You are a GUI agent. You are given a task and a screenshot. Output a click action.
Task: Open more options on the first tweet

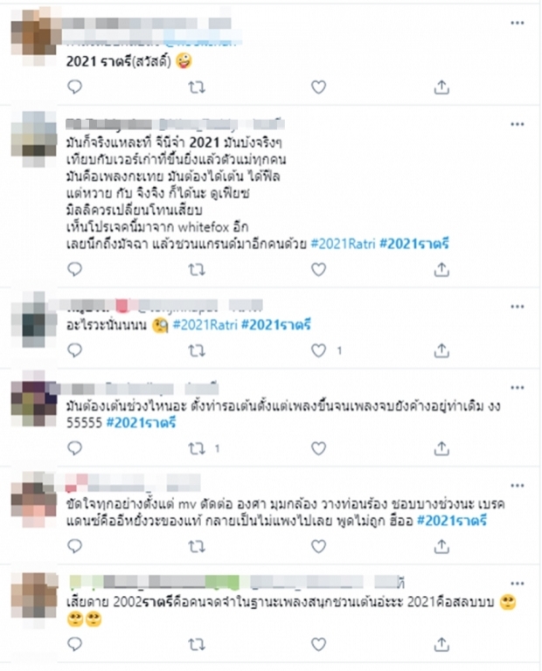(518, 23)
